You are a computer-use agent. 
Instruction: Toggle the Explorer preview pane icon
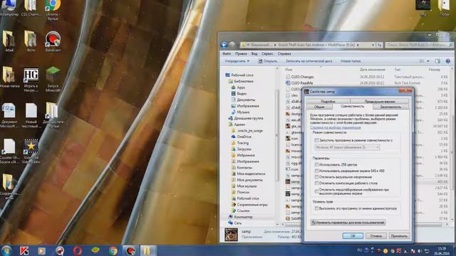click(x=437, y=61)
